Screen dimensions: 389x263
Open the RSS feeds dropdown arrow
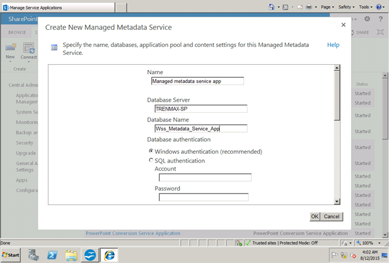tap(292, 7)
